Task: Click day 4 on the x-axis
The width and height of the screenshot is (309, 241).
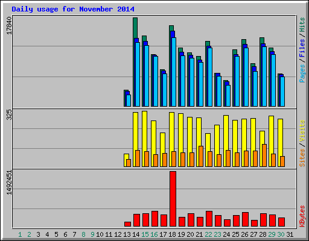Action: tap(47, 234)
